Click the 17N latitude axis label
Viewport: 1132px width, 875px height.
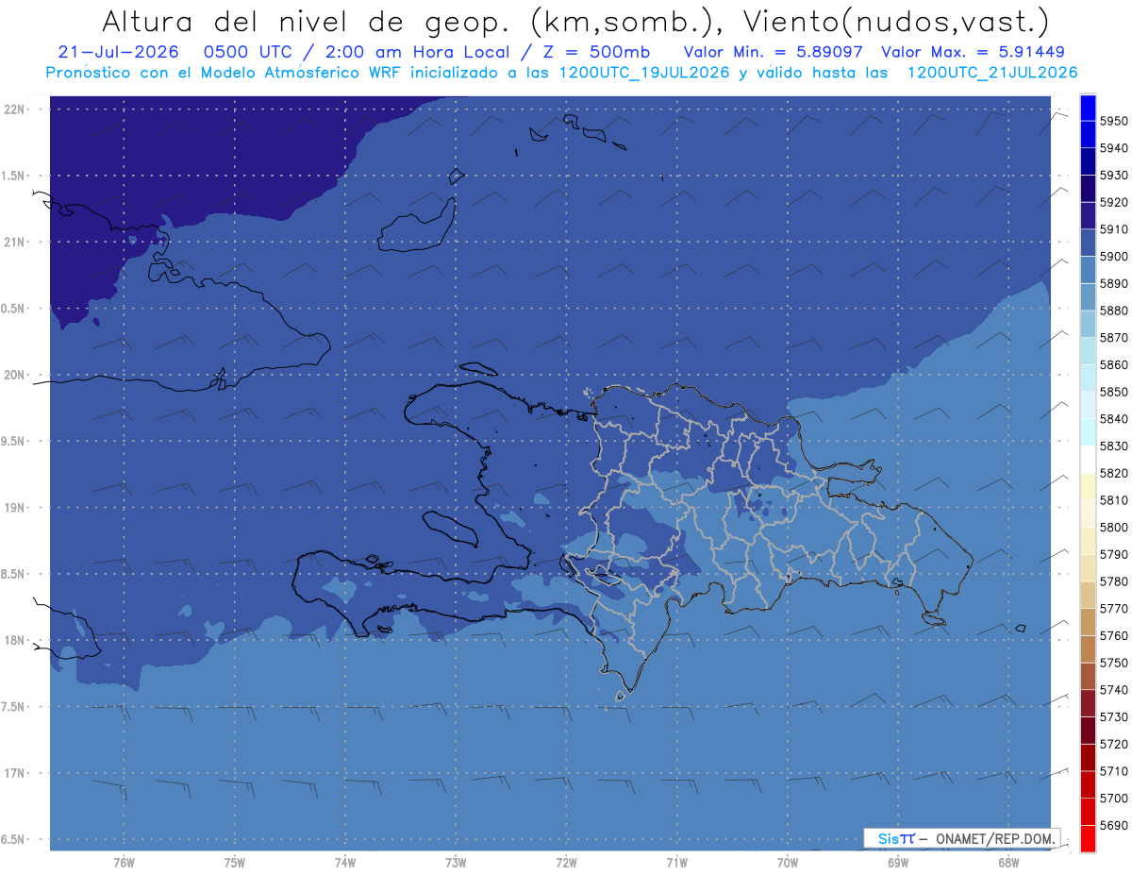(13, 773)
